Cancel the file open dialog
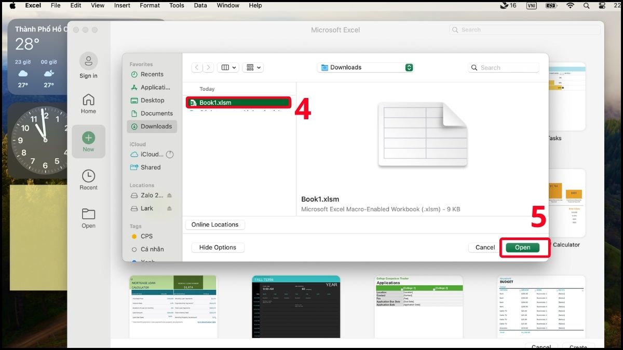 tap(485, 247)
